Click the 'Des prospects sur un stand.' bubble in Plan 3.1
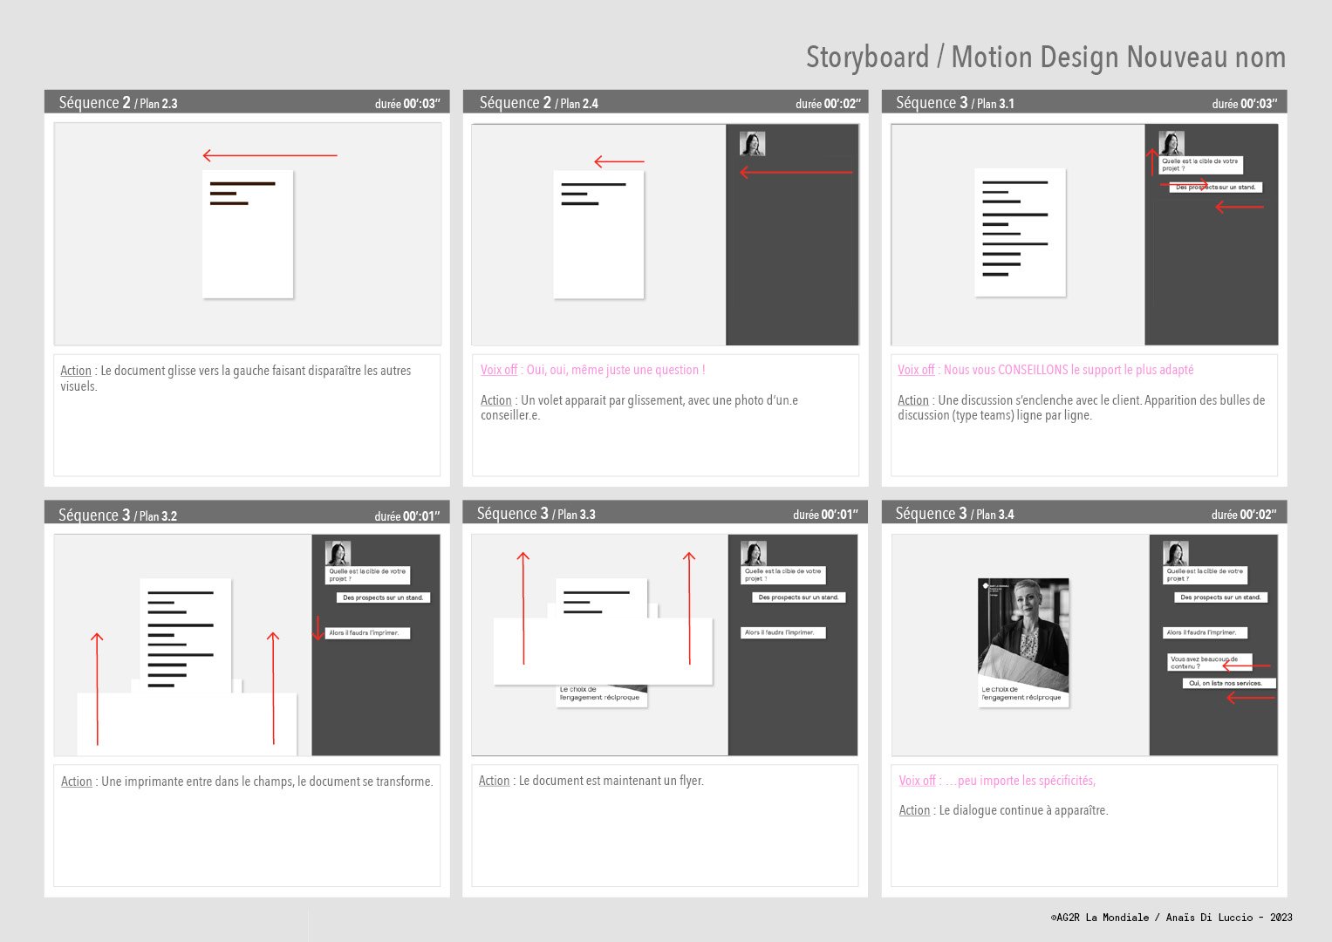 (x=1215, y=188)
